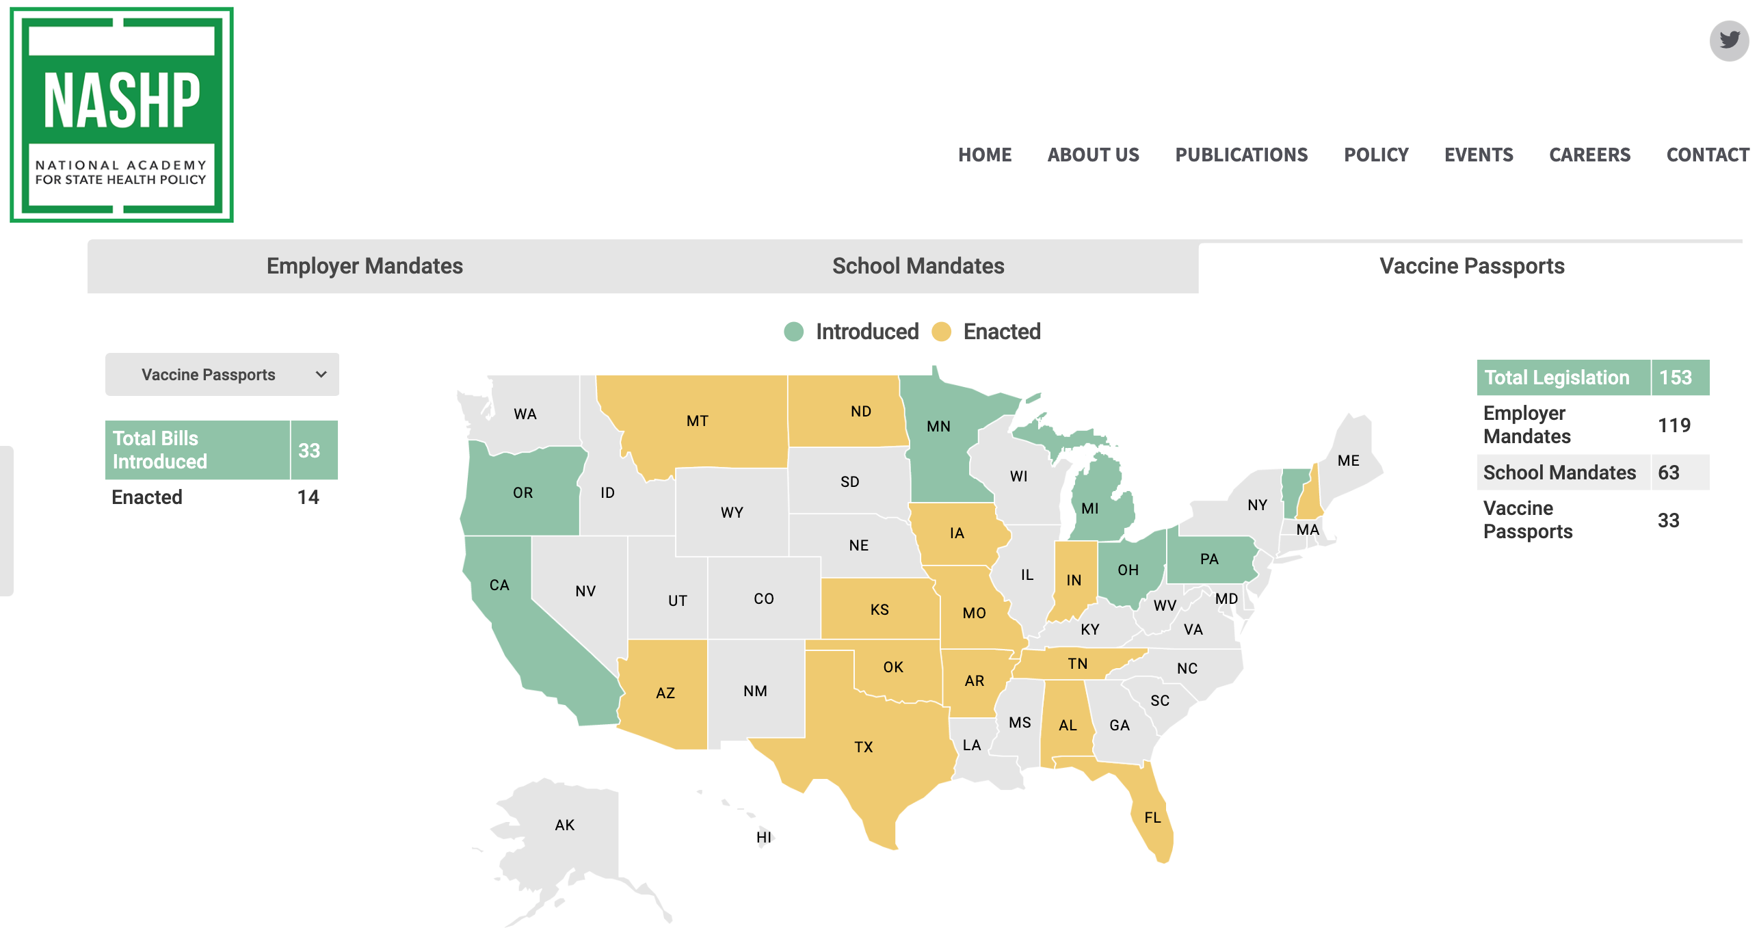Click the POLICY nav item
Screen dimensions: 1759x941
point(1376,155)
